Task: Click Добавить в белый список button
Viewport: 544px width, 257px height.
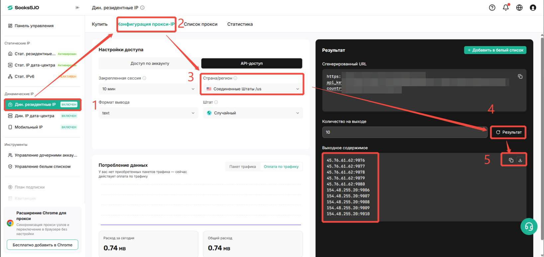Action: coord(495,50)
